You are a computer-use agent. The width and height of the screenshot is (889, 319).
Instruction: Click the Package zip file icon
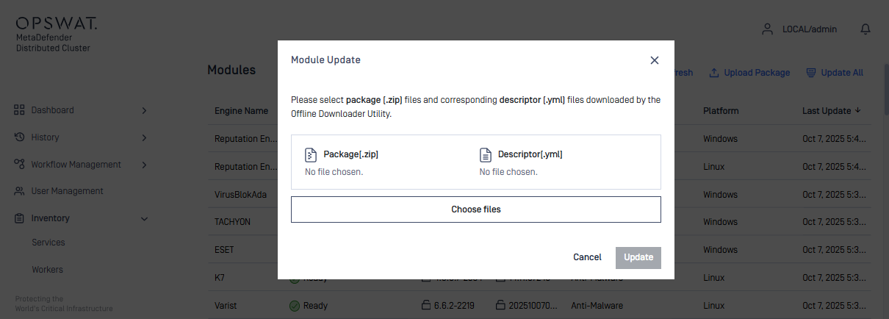point(310,155)
